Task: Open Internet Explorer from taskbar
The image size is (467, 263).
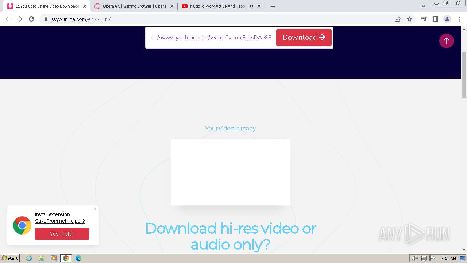Action: pyautogui.click(x=29, y=258)
